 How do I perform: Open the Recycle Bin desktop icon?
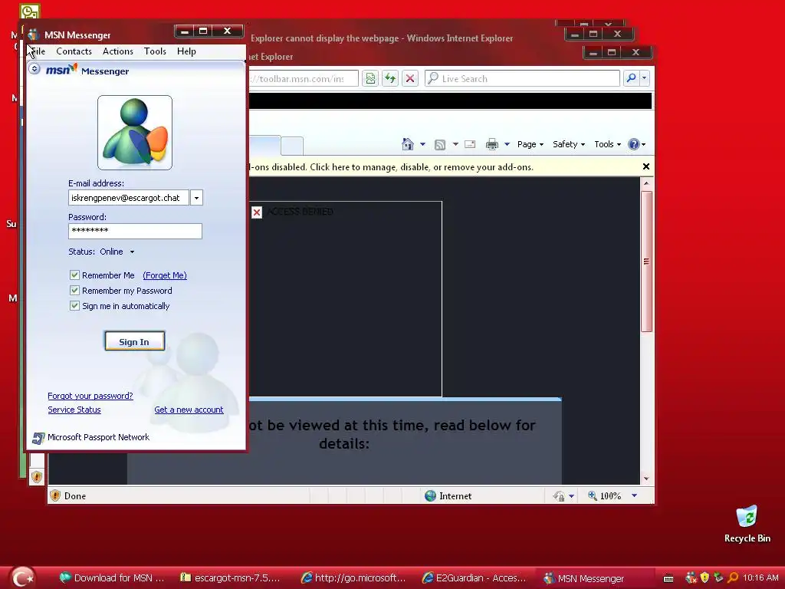[747, 524]
